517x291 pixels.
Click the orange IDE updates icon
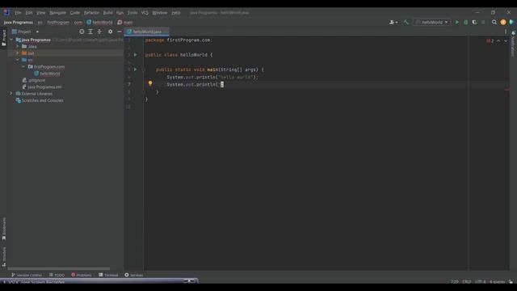tap(502, 22)
